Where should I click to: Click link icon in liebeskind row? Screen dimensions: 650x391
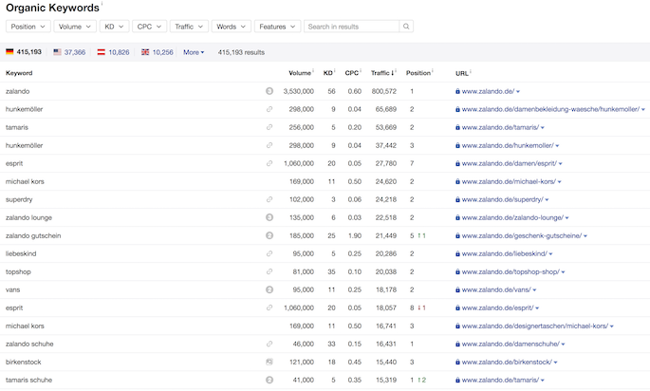click(x=269, y=253)
